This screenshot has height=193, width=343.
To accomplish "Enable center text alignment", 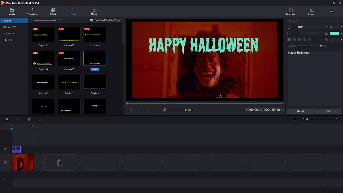I will (294, 39).
